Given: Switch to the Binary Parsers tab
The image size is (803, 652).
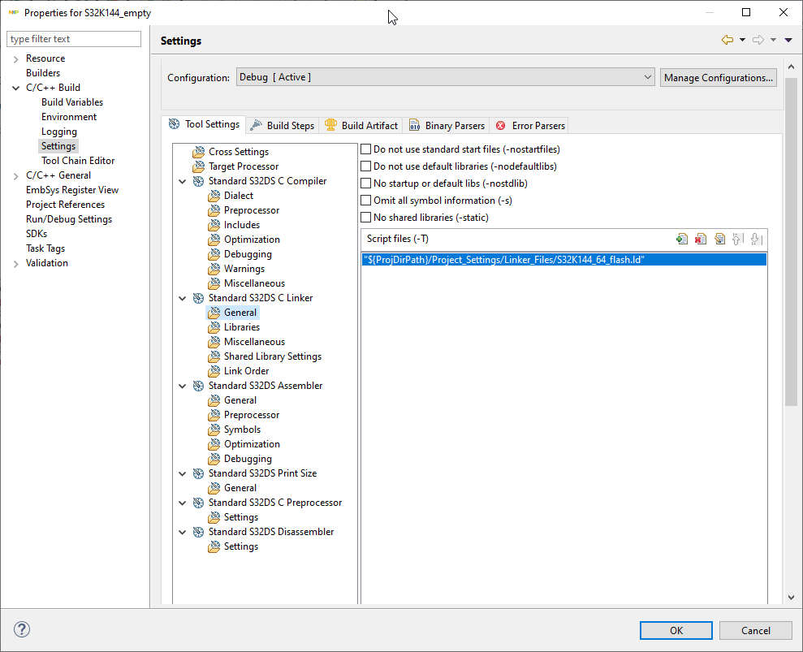Looking at the screenshot, I should [x=447, y=126].
